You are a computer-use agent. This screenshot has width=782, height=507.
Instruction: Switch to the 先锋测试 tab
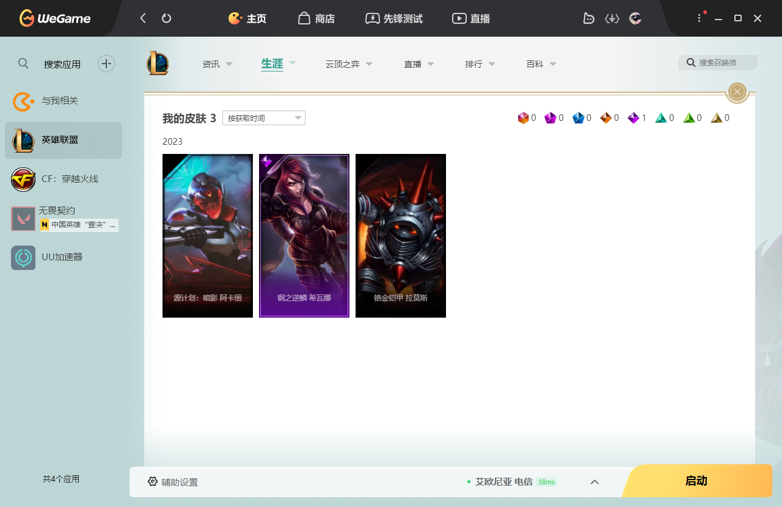point(394,18)
